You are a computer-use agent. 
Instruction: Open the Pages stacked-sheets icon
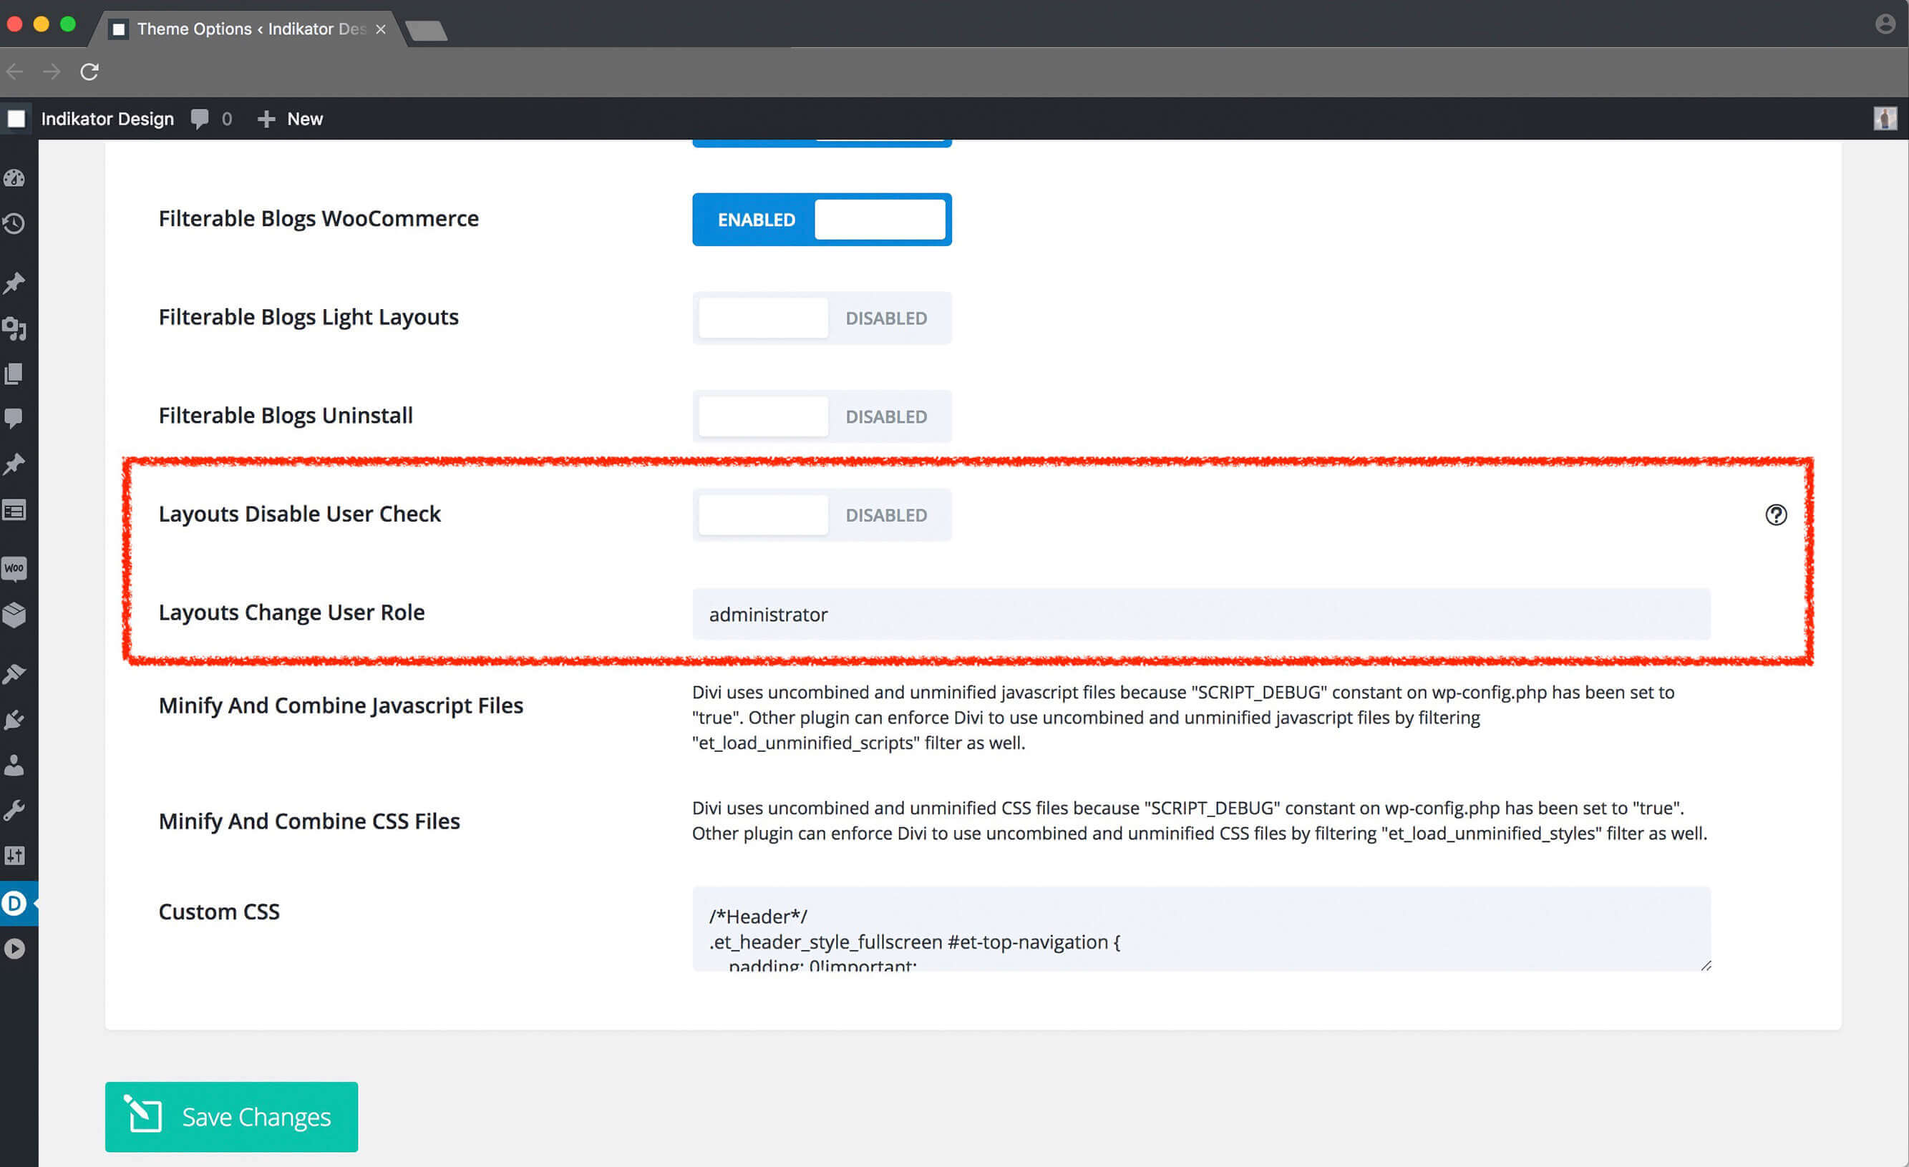tap(14, 374)
